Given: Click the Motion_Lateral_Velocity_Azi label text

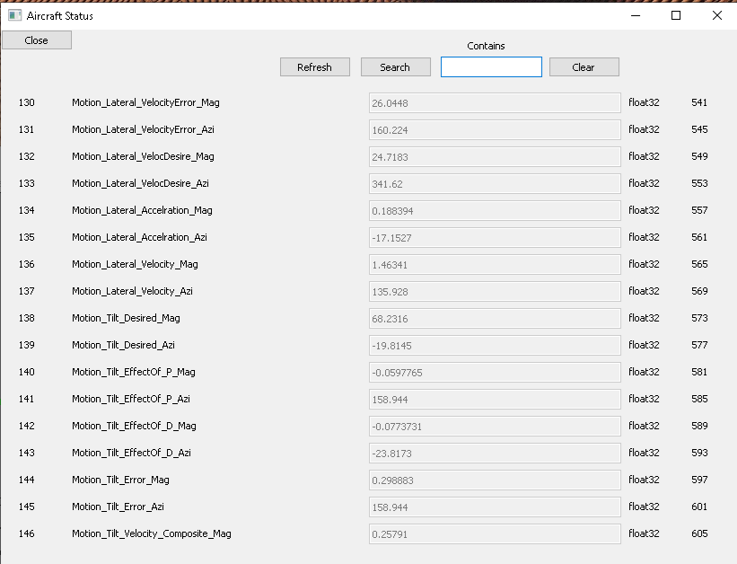Looking at the screenshot, I should [132, 291].
